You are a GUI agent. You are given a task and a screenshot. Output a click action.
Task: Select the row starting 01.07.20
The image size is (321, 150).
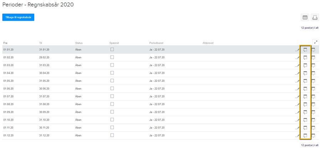tap(160, 97)
